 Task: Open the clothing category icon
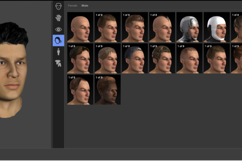58,63
